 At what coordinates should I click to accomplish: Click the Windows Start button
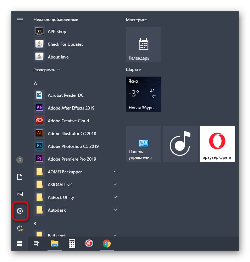tap(20, 244)
